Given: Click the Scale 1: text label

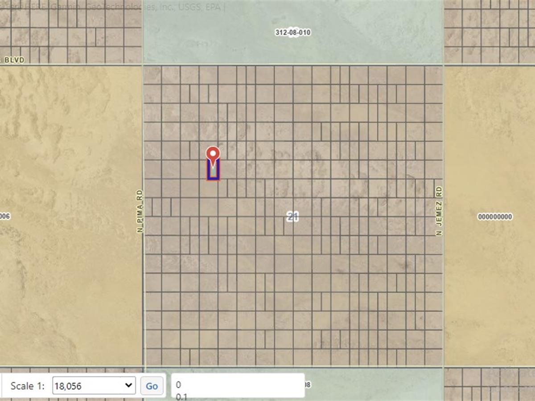Looking at the screenshot, I should [27, 386].
